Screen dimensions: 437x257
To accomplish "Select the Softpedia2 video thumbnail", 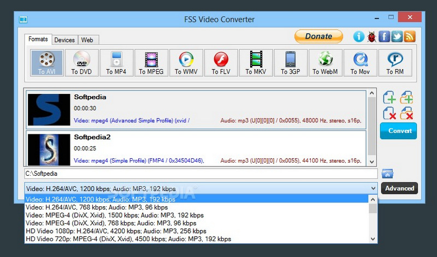I will tap(49, 150).
